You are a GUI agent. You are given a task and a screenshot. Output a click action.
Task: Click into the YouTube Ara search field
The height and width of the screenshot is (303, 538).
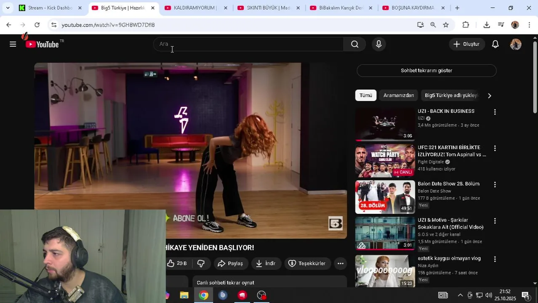[x=248, y=44]
